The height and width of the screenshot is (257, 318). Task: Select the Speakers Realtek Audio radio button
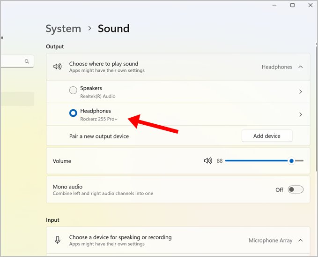point(73,90)
